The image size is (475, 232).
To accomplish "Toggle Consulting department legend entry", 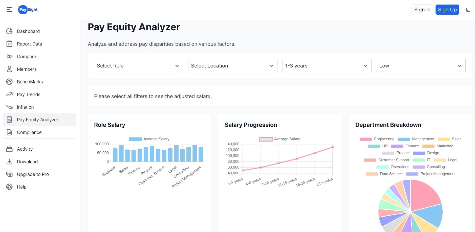I will [429, 167].
